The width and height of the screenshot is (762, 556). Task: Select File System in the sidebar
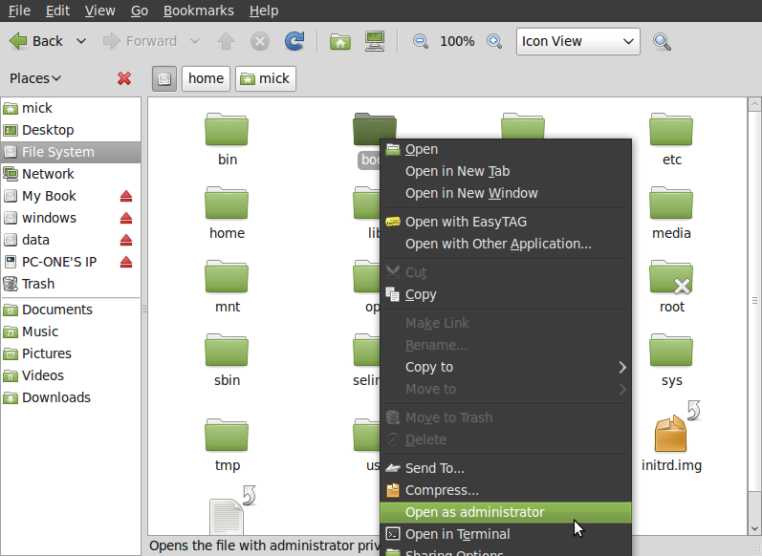[71, 152]
